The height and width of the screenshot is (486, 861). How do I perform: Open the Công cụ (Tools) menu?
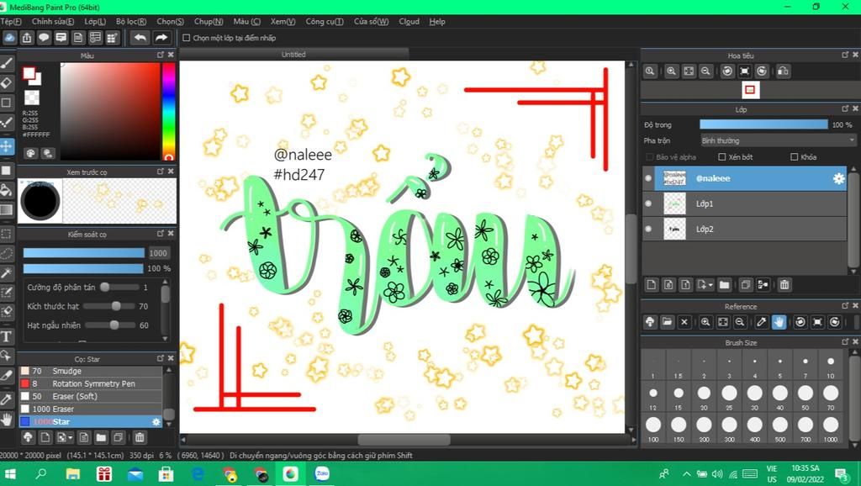pos(325,21)
